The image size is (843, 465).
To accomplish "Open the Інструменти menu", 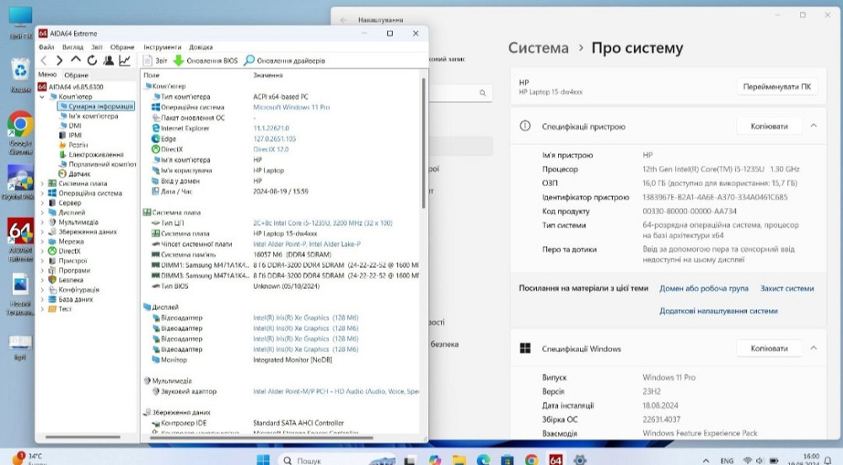I will [x=163, y=47].
